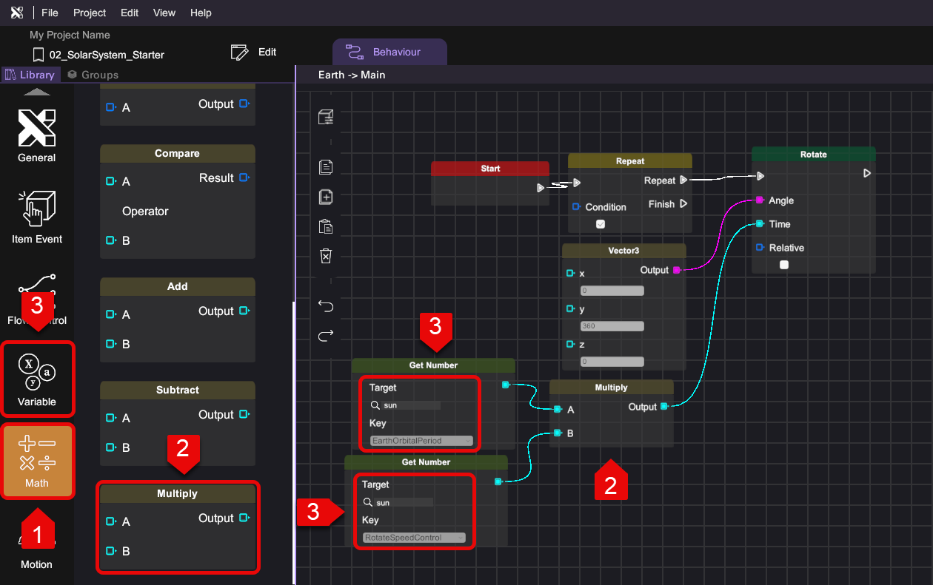
Task: Switch to the Groups tab
Action: (93, 75)
